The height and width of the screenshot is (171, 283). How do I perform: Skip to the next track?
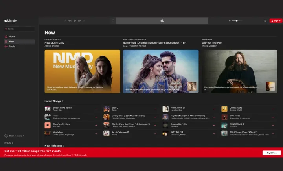79,21
